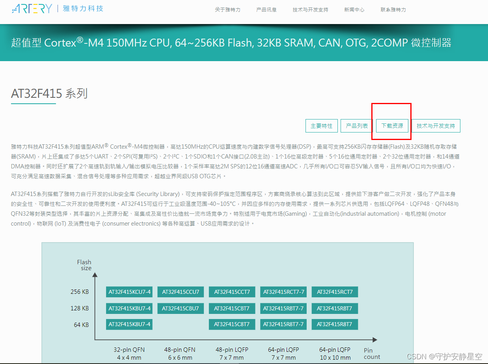Screen dimensions: 488x364
Task: Click the 雅特力科技 brand text
Action: pyautogui.click(x=83, y=8)
